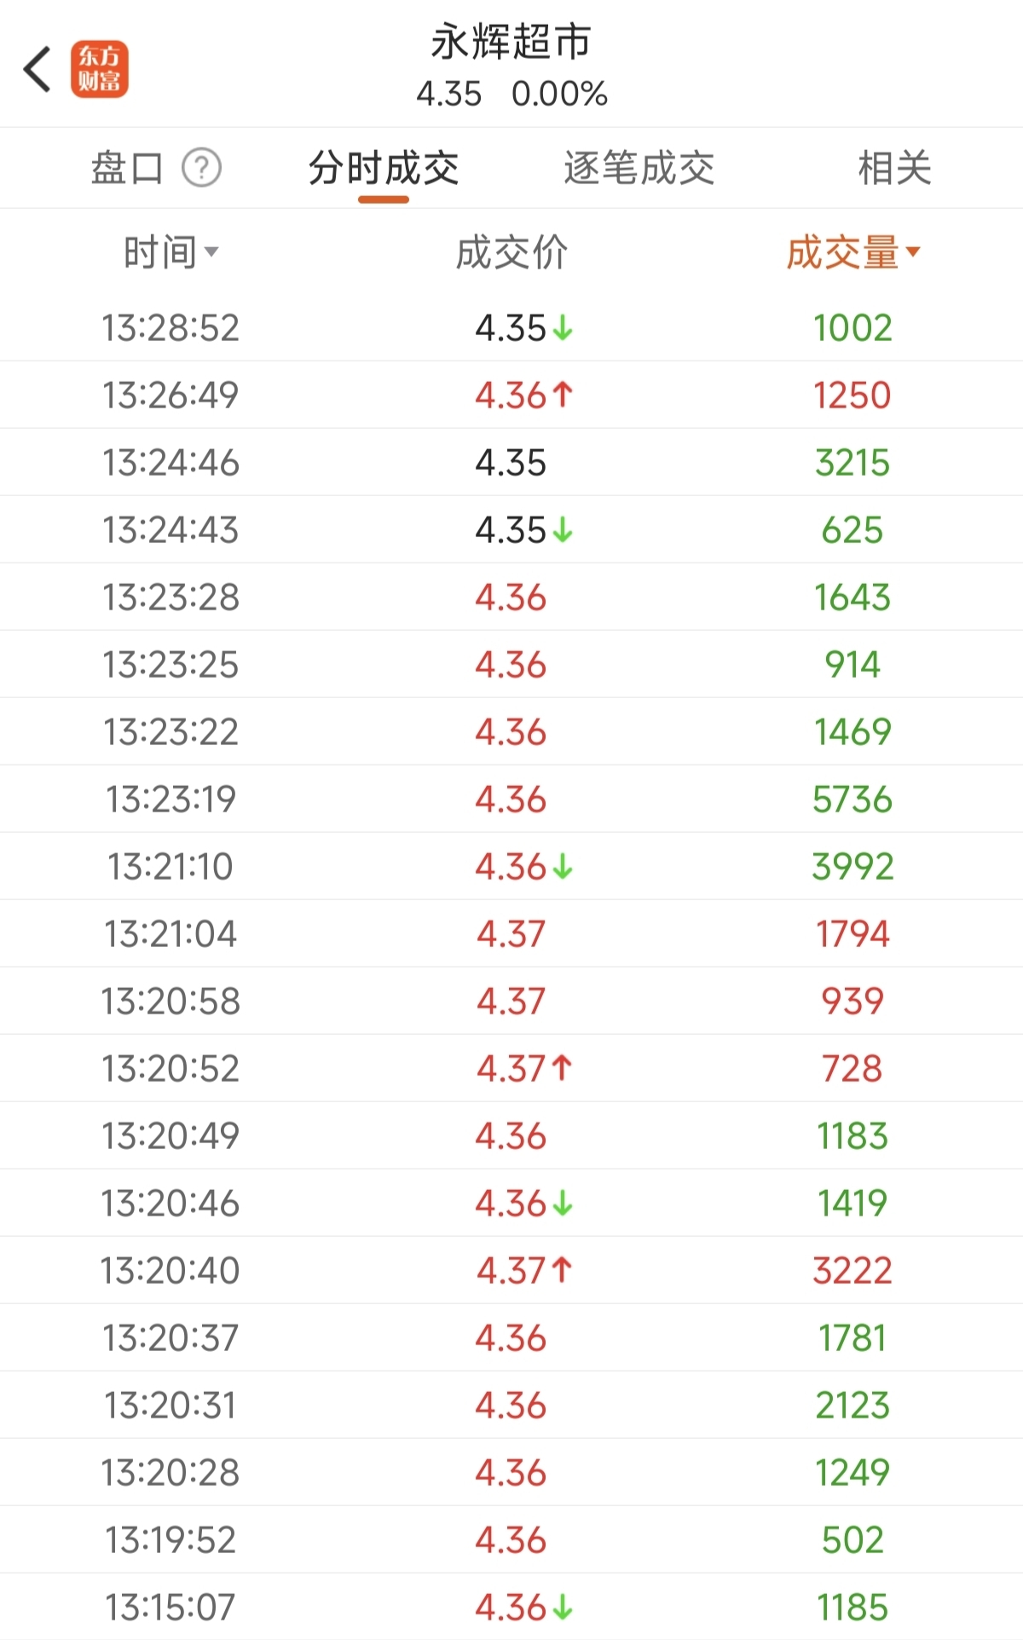Viewport: 1023px width, 1640px height.
Task: Toggle sort order on 时间 column
Action: pos(170,252)
